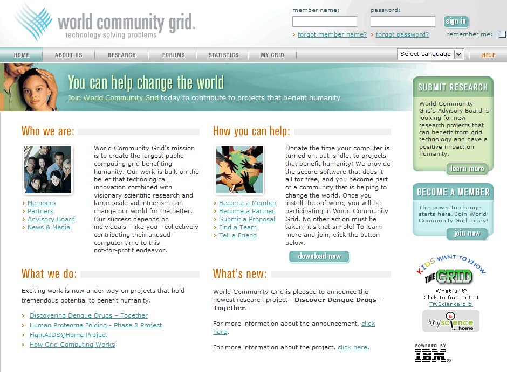
Task: Open FightAIDS@Home Project link
Action: (x=68, y=335)
